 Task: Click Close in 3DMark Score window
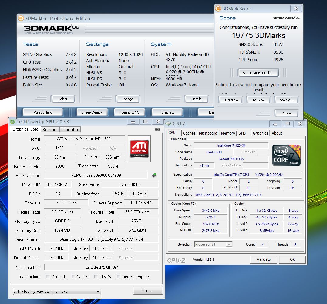coord(287,113)
